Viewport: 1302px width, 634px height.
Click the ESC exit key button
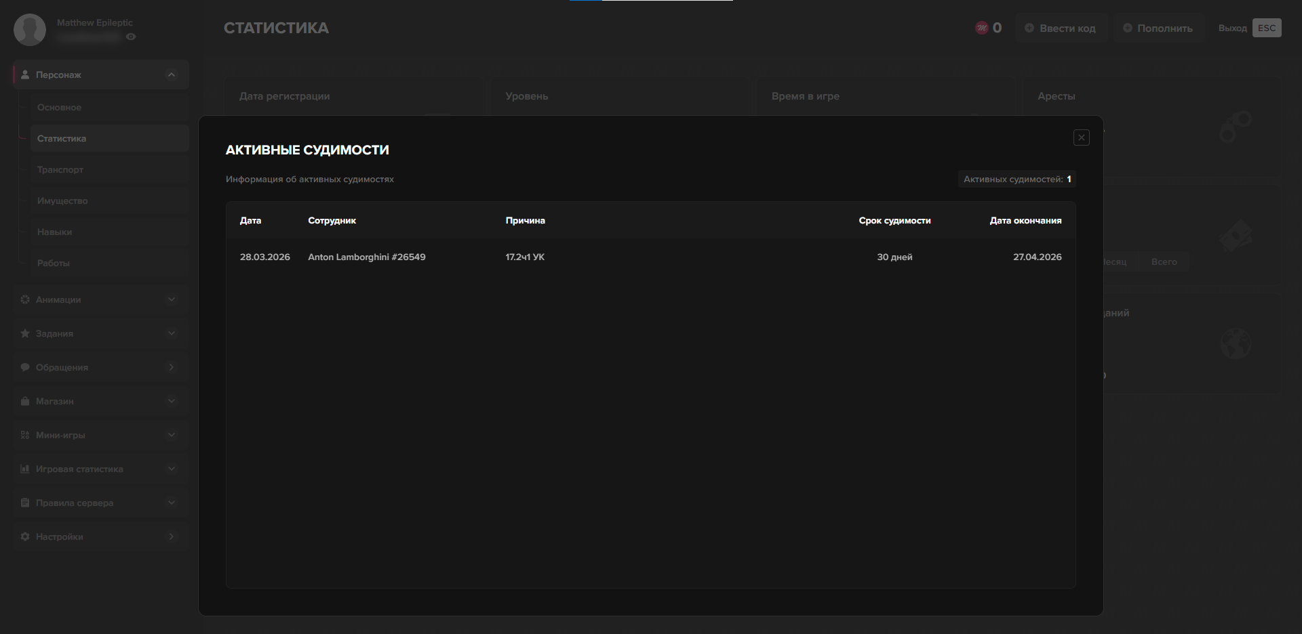point(1266,28)
